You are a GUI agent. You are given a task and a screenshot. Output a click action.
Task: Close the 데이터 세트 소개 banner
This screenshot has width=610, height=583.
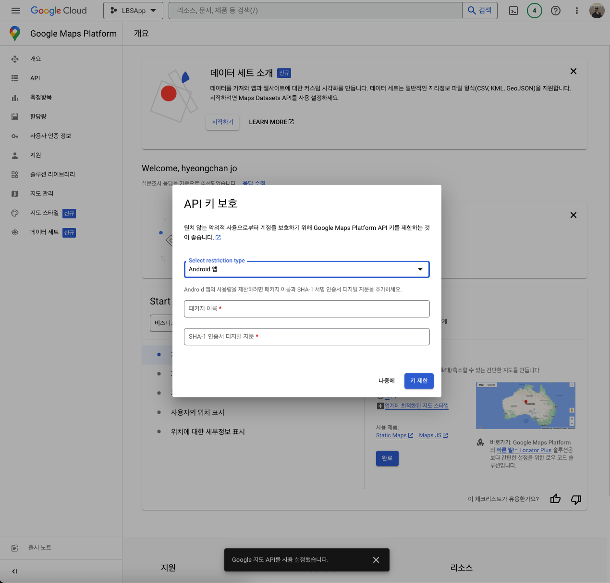pyautogui.click(x=573, y=71)
